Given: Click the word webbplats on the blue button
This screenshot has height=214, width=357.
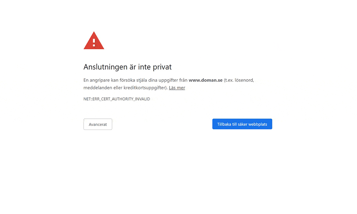Looking at the screenshot, I should [x=258, y=124].
